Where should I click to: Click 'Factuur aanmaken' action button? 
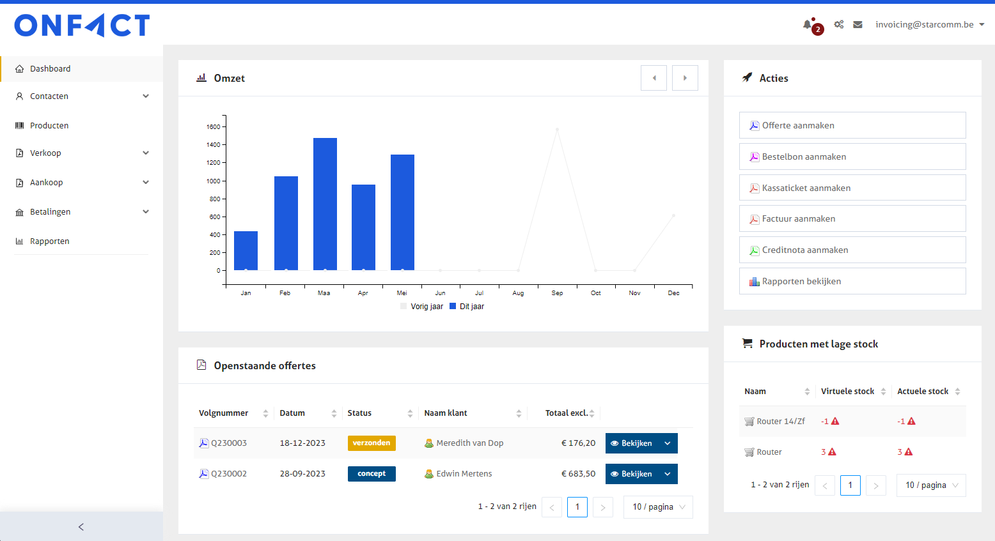(x=852, y=219)
